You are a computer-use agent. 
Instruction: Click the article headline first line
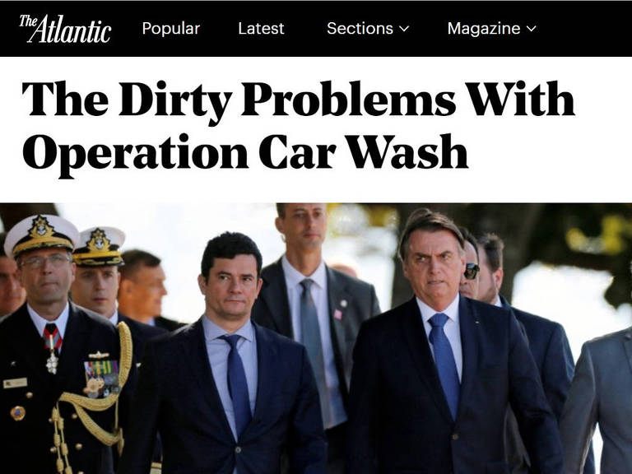tap(298, 100)
